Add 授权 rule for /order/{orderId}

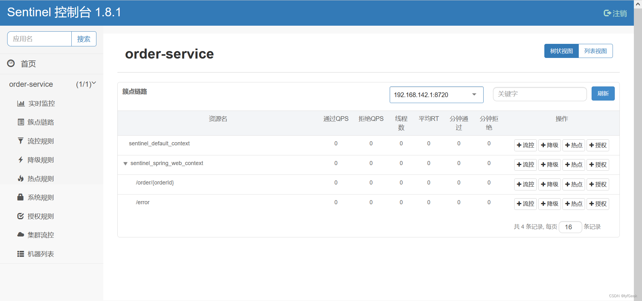[x=598, y=184]
